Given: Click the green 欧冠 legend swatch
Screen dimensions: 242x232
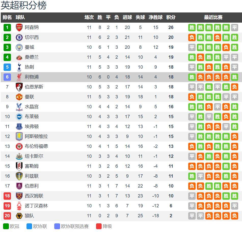Looking at the screenshot, I should [x=6, y=226].
